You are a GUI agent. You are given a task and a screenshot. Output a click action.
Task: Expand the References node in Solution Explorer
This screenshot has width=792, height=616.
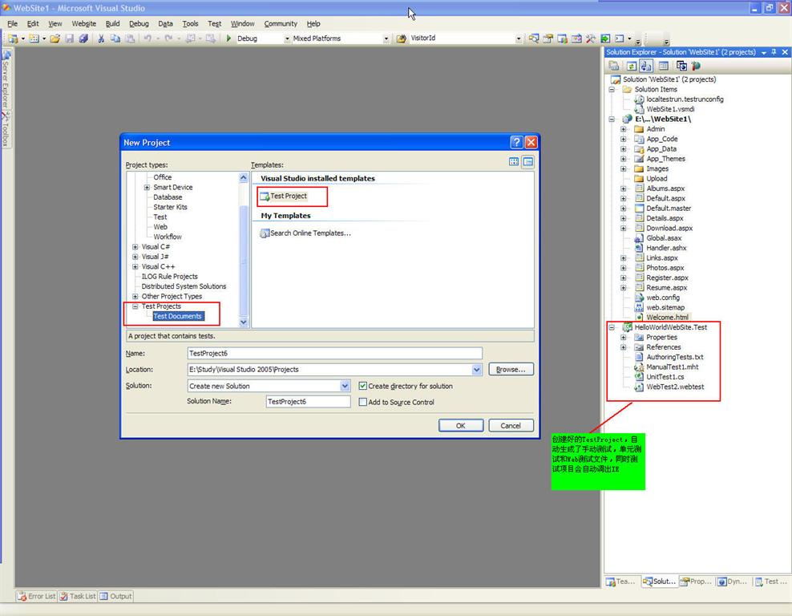[x=624, y=347]
